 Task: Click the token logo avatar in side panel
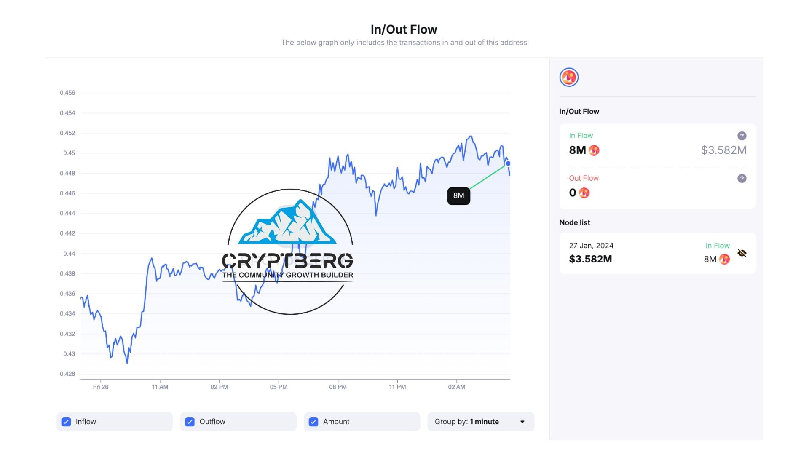point(569,78)
